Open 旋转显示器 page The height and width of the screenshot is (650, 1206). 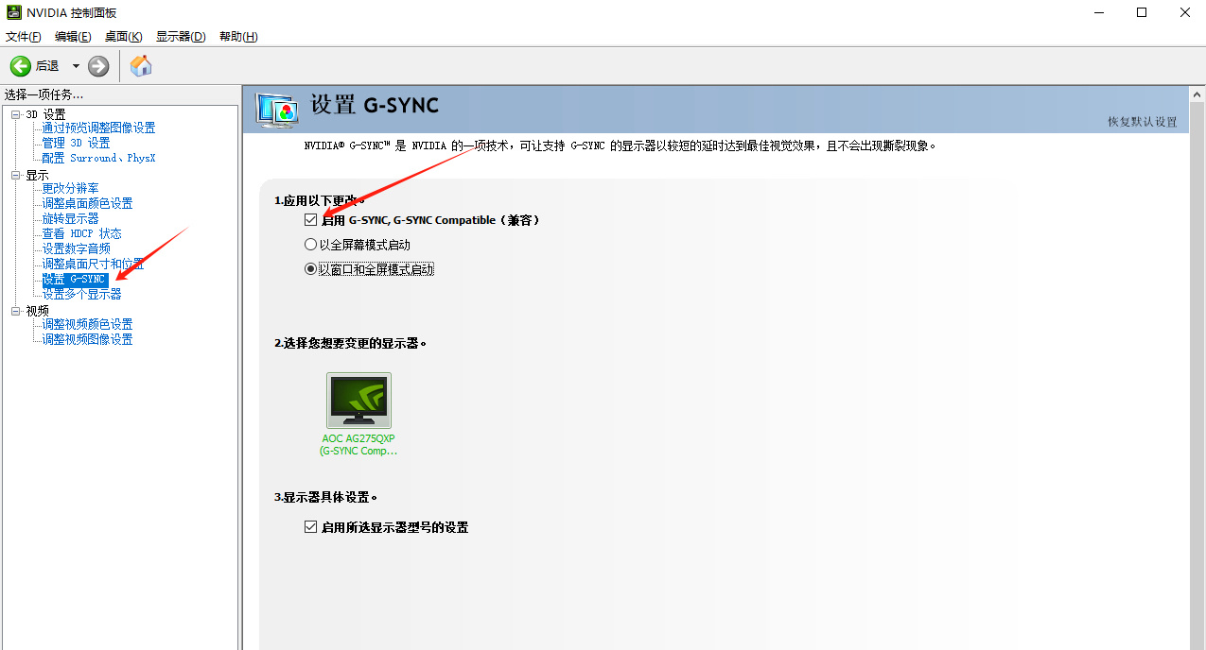pos(70,218)
